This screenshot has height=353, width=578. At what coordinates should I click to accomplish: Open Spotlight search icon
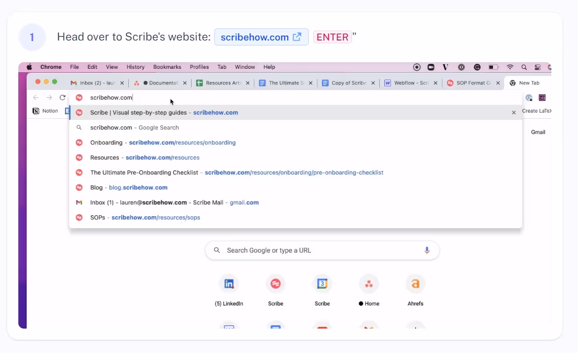[524, 67]
